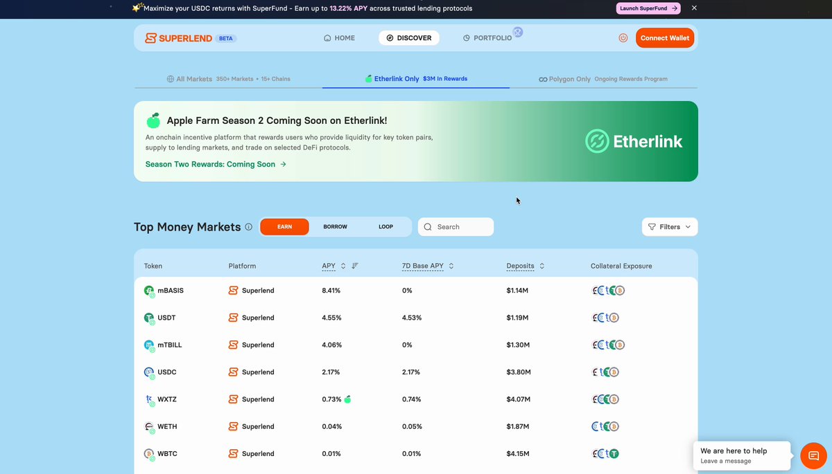The image size is (832, 474).
Task: Sort by Deposits column
Action: point(542,266)
